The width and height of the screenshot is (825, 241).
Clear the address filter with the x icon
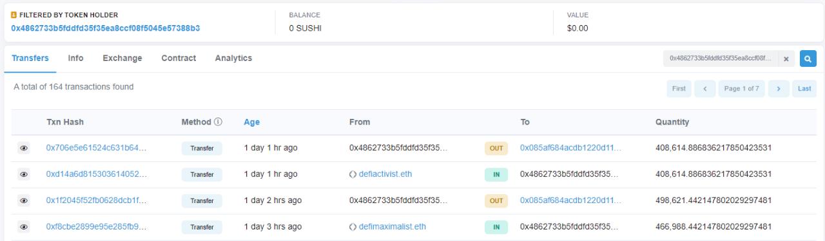(786, 58)
